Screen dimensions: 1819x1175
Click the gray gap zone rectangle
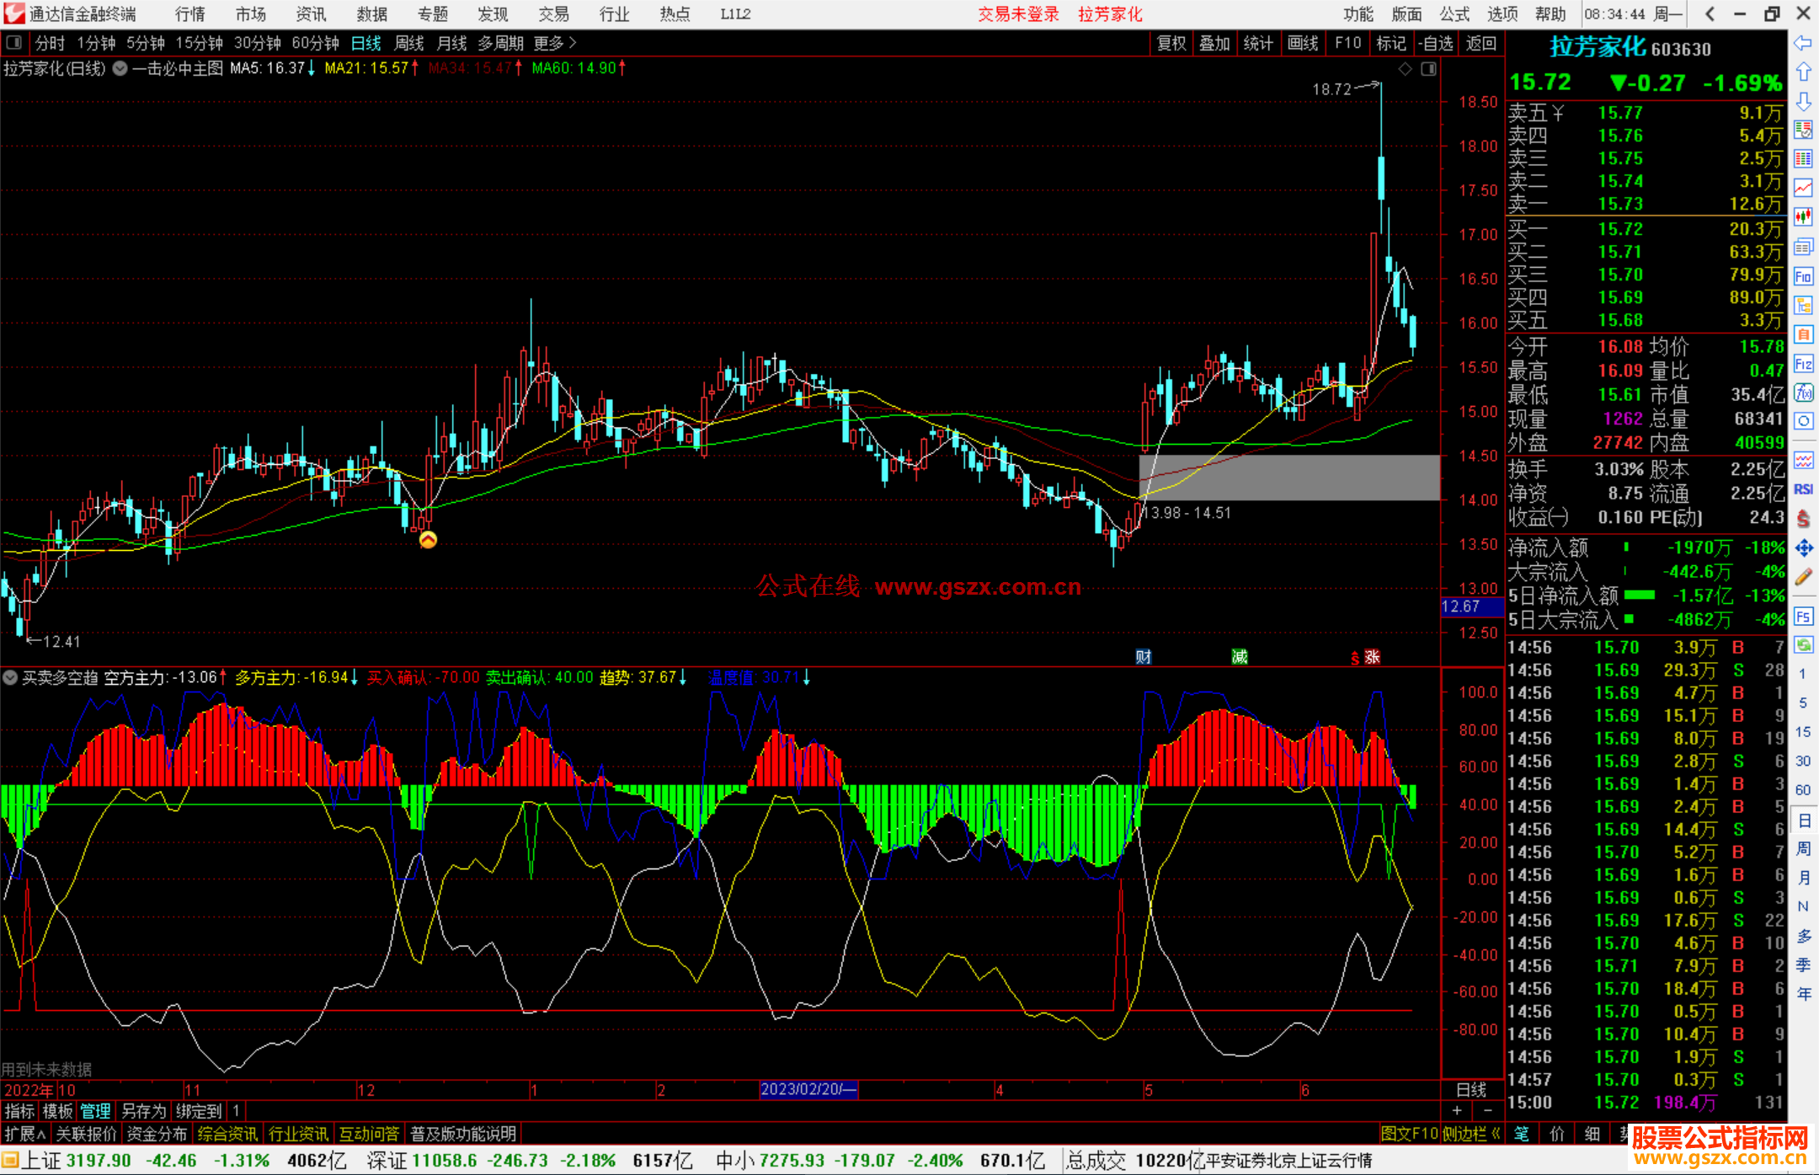1289,478
